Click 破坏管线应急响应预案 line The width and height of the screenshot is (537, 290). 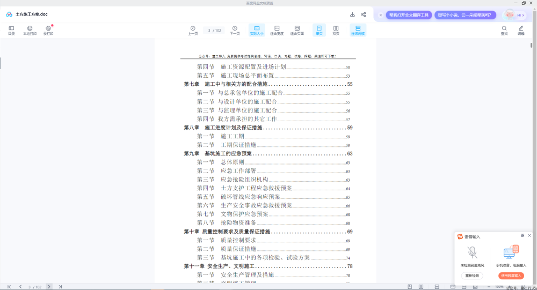273,197
